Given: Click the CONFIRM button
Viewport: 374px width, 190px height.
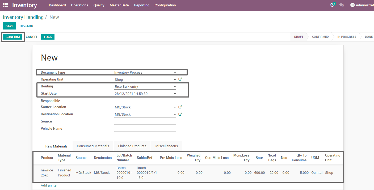Looking at the screenshot, I should click(12, 37).
